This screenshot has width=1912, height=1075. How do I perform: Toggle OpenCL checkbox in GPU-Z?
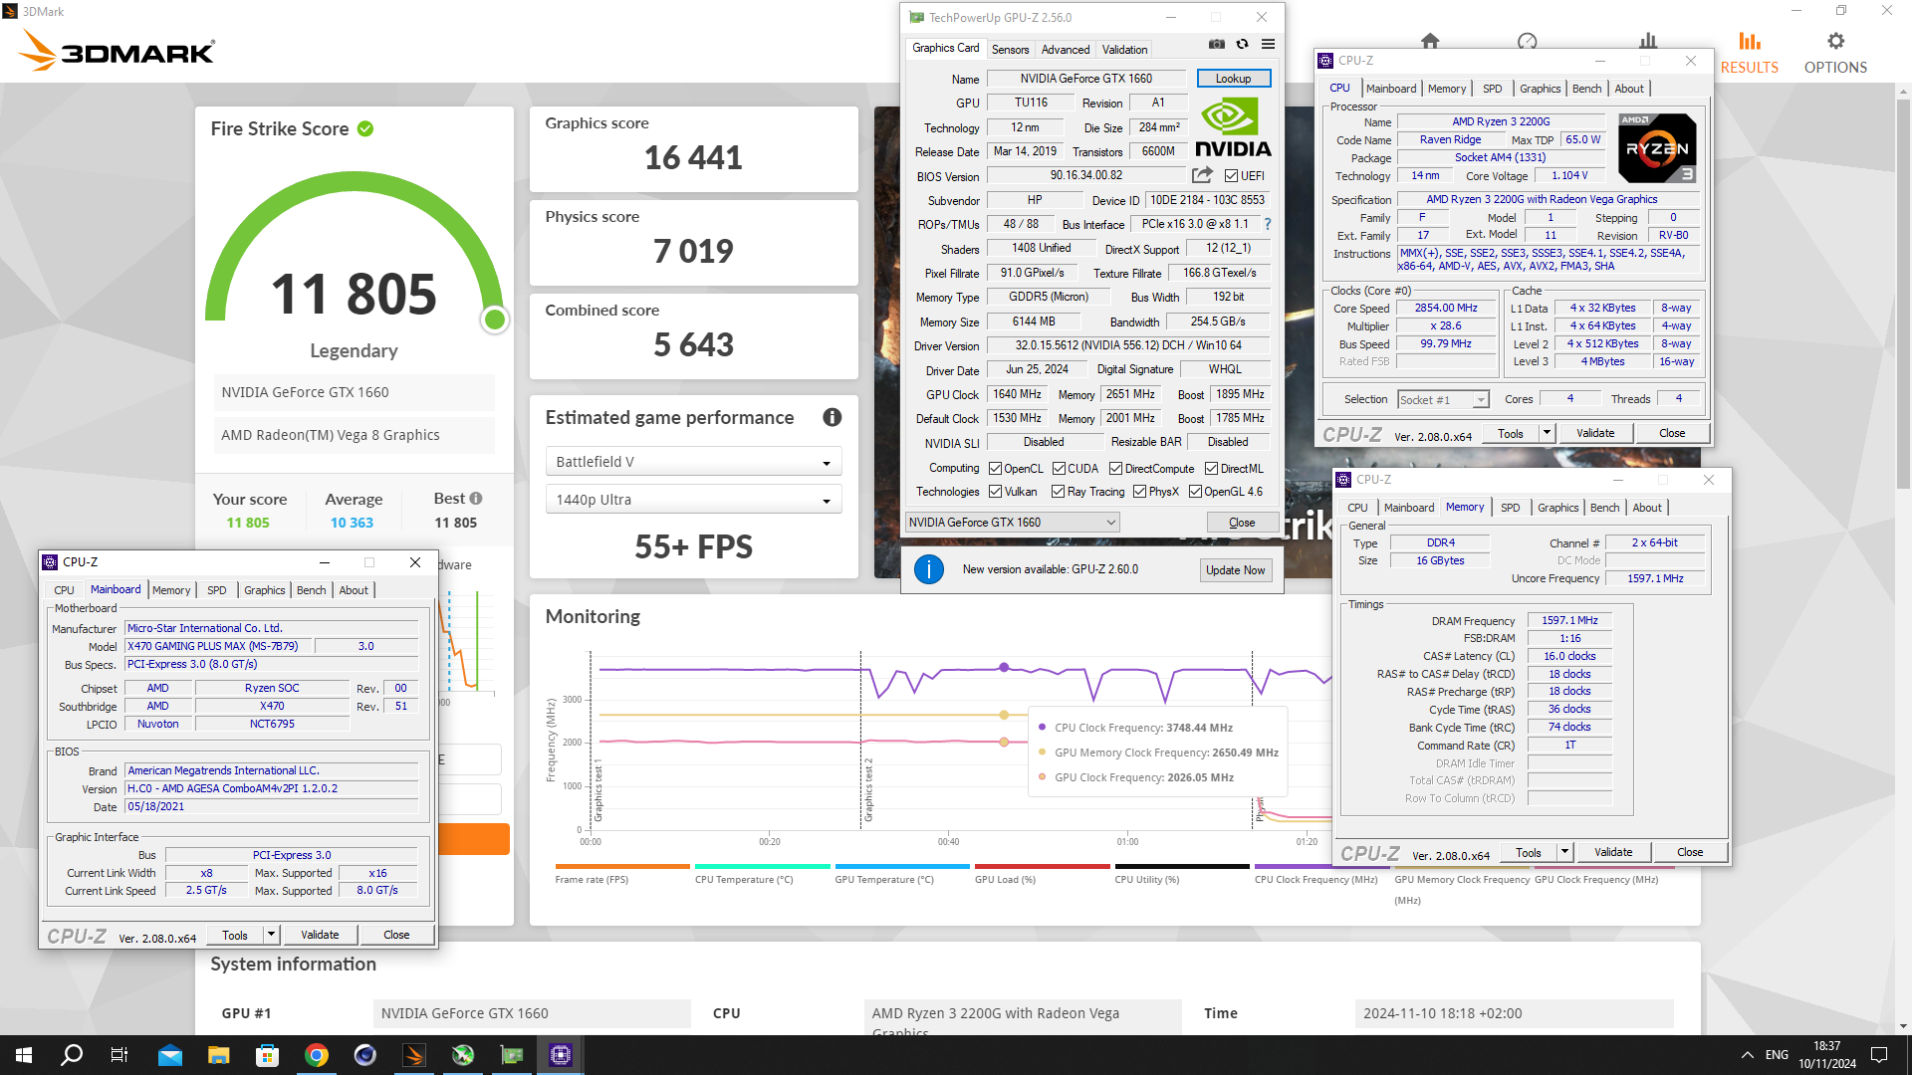pos(995,469)
